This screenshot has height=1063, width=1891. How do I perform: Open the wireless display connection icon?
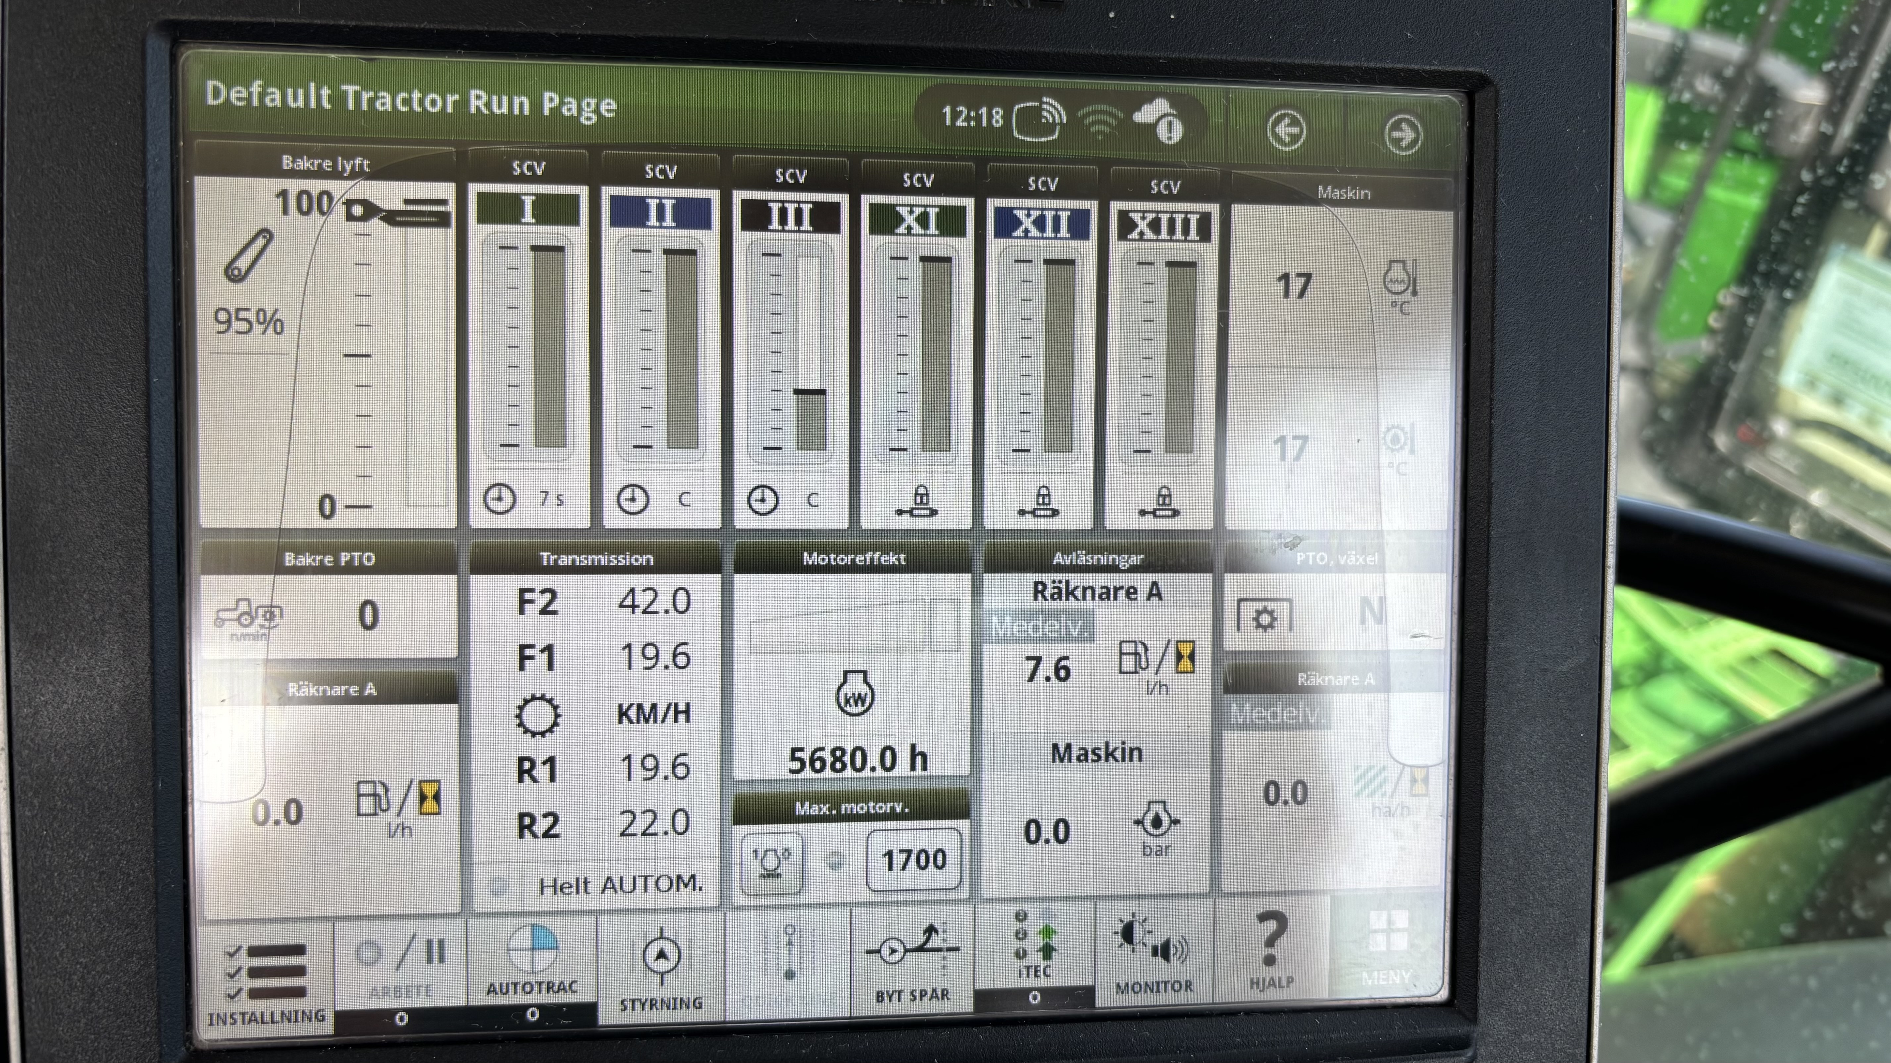tap(1040, 119)
